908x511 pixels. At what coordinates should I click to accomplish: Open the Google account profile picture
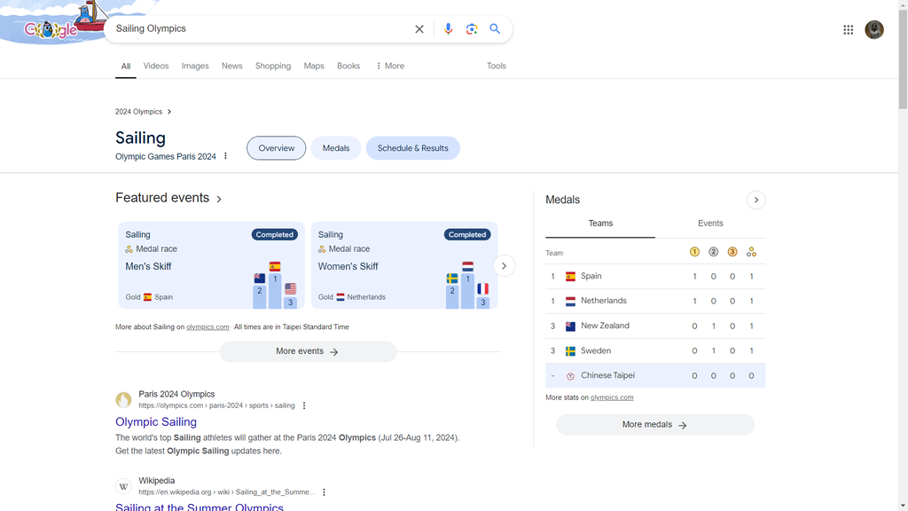[873, 29]
